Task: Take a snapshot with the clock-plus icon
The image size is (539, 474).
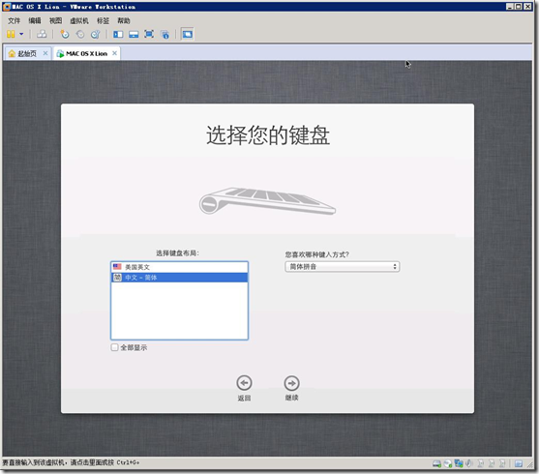Action: [65, 34]
